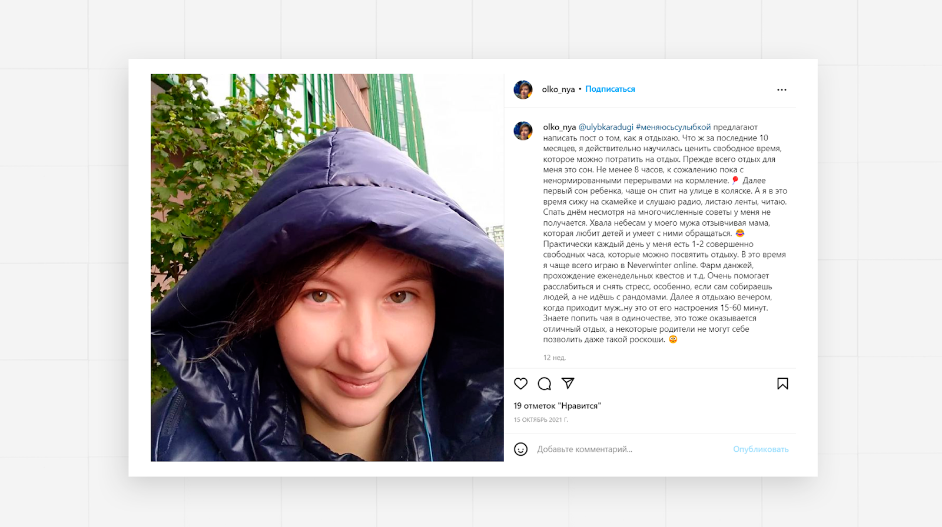
Task: Open hashtag #меняюсьсулыбкой
Action: point(674,127)
